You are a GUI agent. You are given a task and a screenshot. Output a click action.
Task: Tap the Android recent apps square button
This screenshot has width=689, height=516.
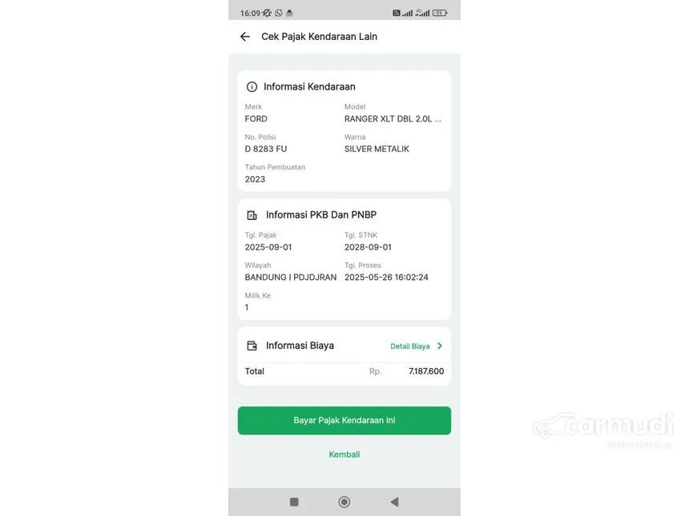(x=294, y=502)
